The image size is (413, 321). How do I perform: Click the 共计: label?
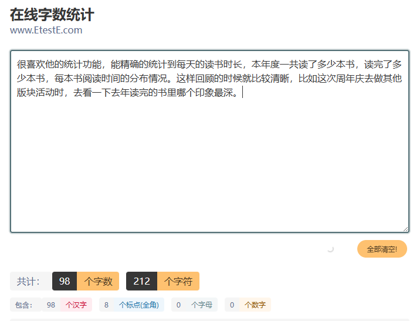pyautogui.click(x=31, y=281)
